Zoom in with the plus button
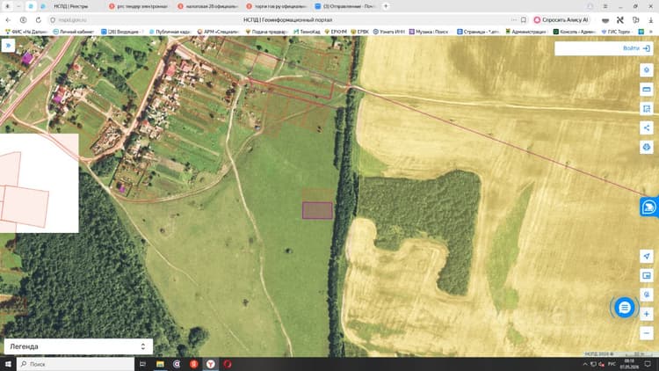 (647, 314)
